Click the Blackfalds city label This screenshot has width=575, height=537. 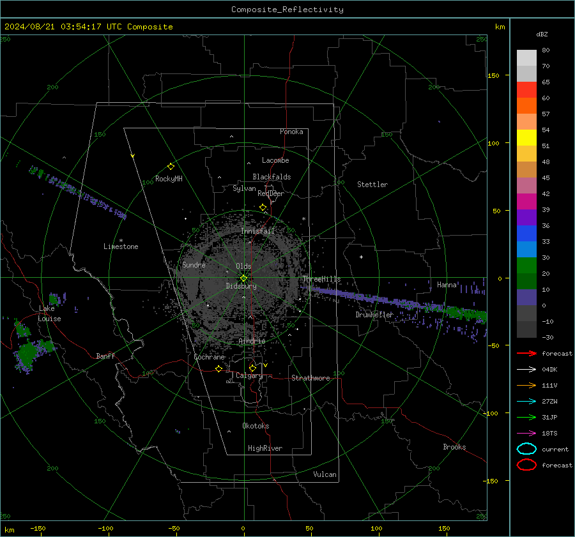click(x=272, y=177)
